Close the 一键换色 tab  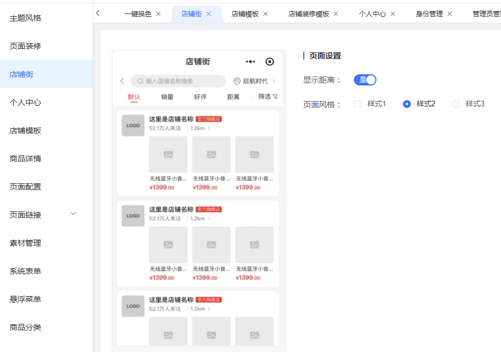pos(158,14)
